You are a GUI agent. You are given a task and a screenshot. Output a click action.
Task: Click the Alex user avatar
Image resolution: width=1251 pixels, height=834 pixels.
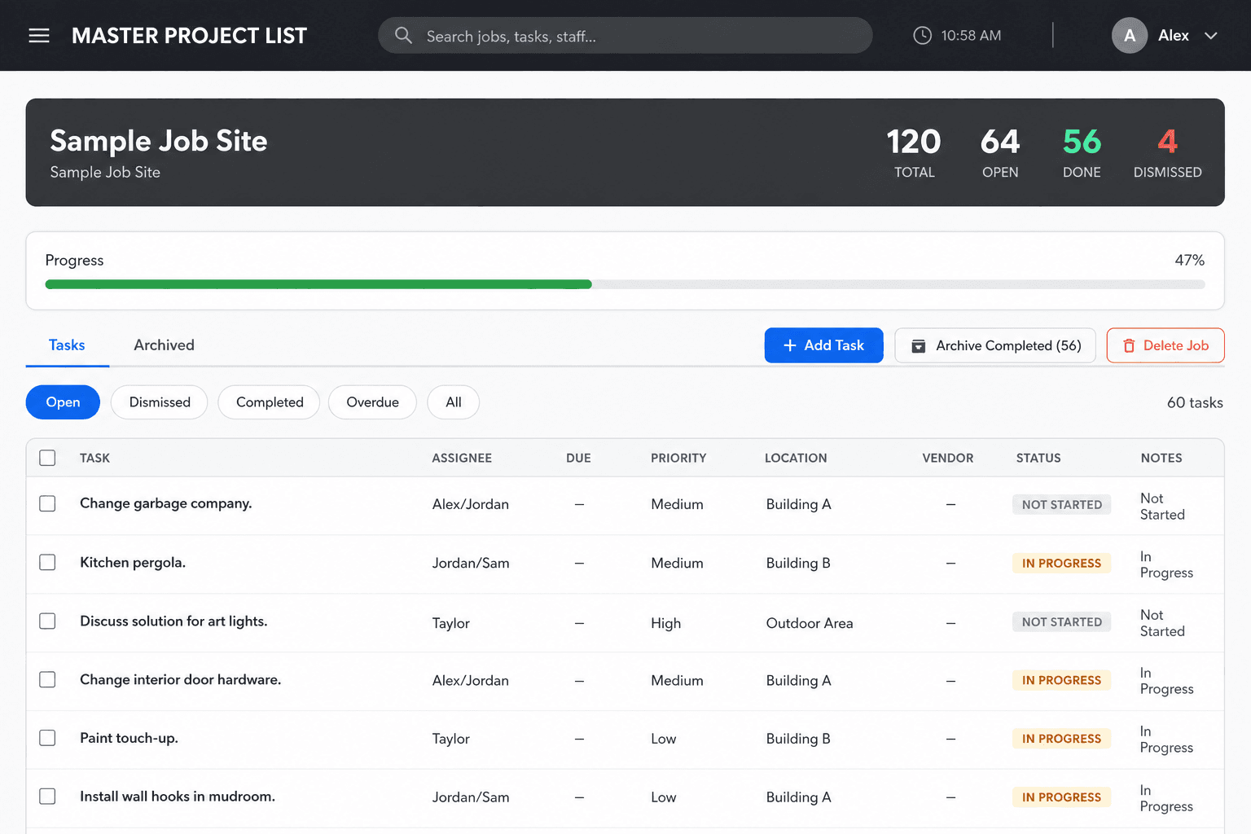(1130, 36)
